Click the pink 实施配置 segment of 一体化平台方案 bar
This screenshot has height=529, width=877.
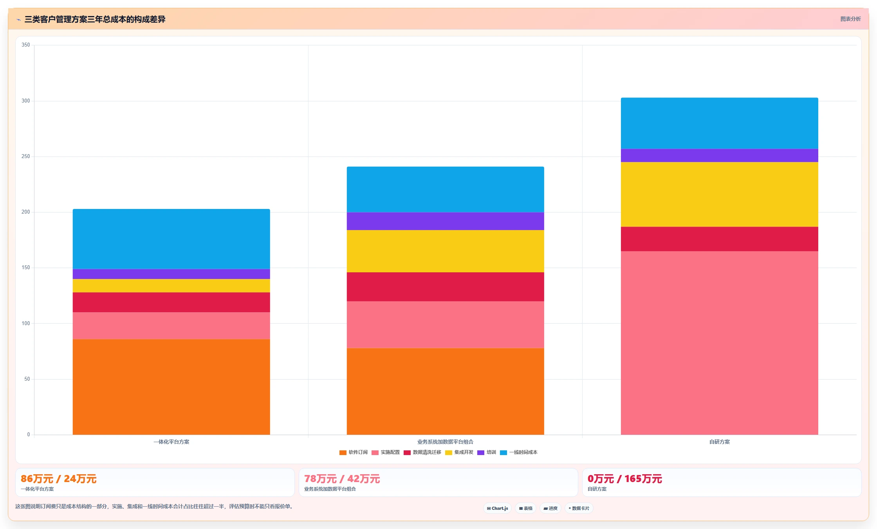171,326
